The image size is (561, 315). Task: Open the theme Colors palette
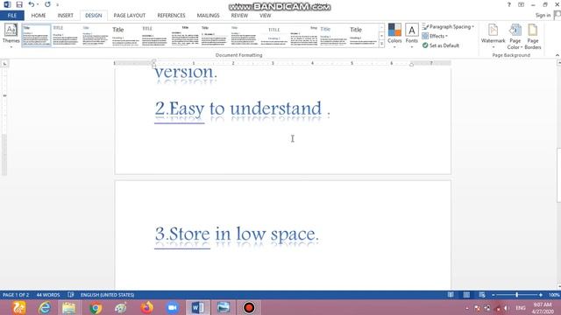(394, 35)
